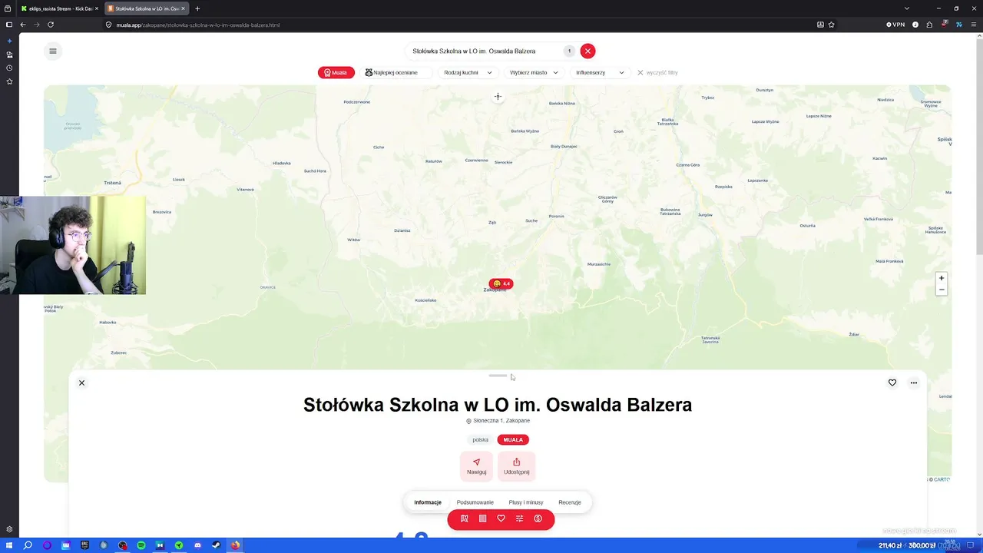Click the sidebar sparkle AI icon
The height and width of the screenshot is (553, 983).
(x=9, y=41)
